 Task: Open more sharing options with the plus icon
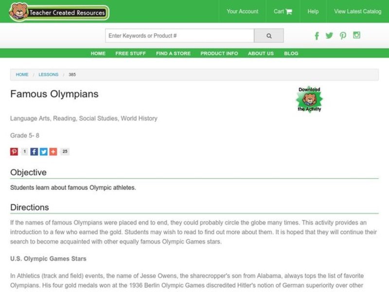tap(54, 151)
